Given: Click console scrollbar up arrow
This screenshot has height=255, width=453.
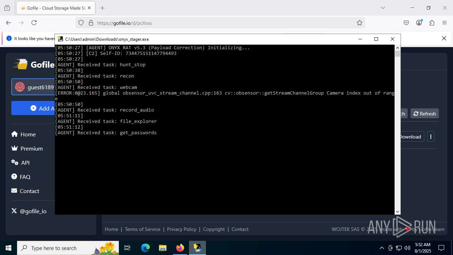Looking at the screenshot, I should point(397,47).
